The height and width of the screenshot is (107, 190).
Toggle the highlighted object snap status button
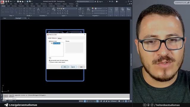97,101
